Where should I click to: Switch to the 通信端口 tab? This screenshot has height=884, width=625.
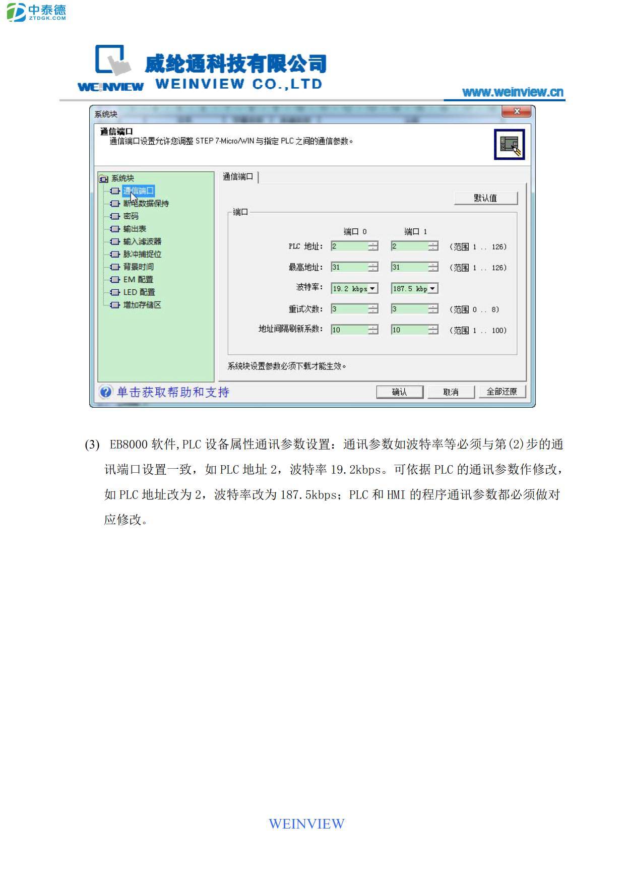coord(238,176)
